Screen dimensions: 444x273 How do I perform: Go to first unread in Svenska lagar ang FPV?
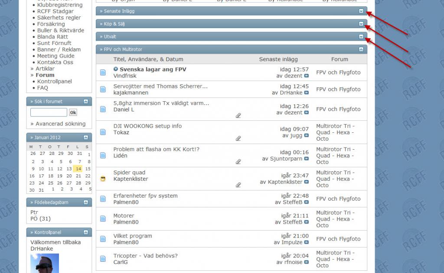point(115,69)
